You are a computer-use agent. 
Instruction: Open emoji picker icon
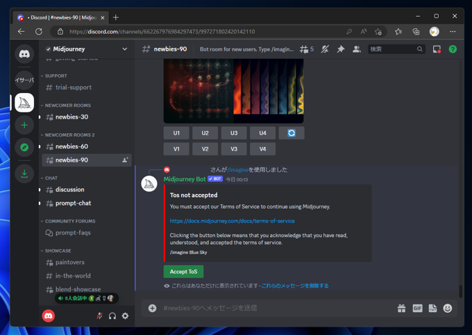[448, 308]
